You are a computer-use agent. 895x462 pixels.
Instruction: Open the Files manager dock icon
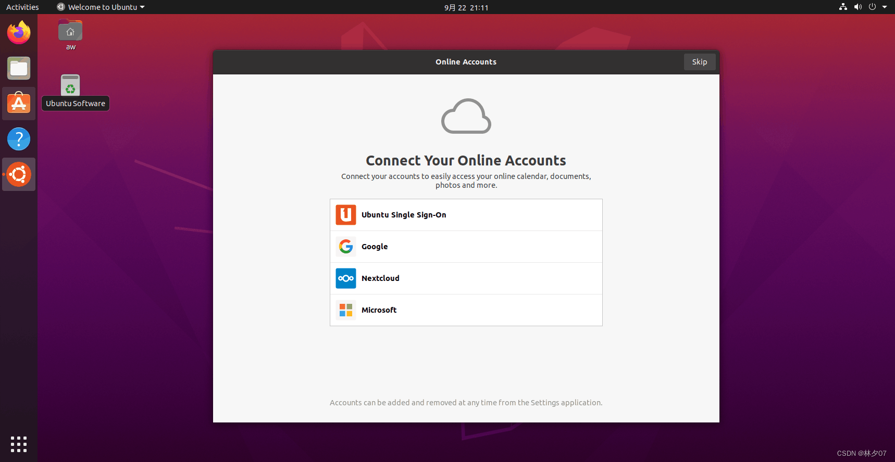19,68
